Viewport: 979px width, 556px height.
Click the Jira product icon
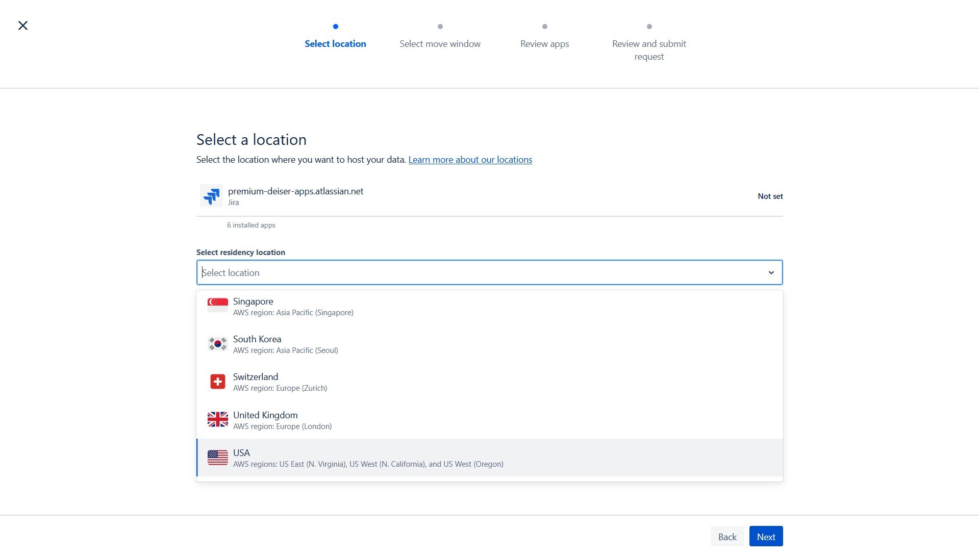(211, 196)
